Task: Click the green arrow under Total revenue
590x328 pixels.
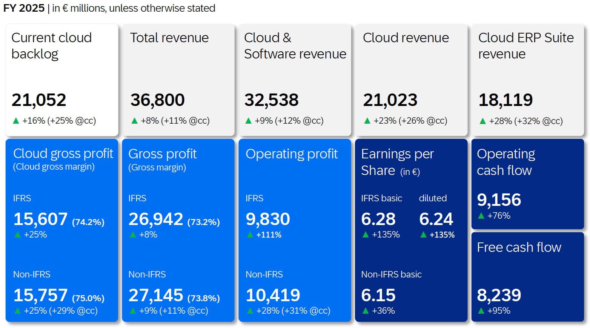Action: click(134, 121)
